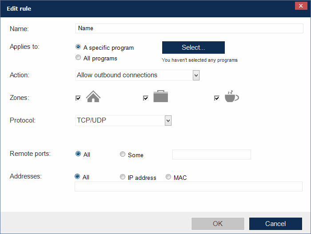This screenshot has height=234, width=311.
Task: Uncheck the Work zone checkbox
Action: pos(146,98)
